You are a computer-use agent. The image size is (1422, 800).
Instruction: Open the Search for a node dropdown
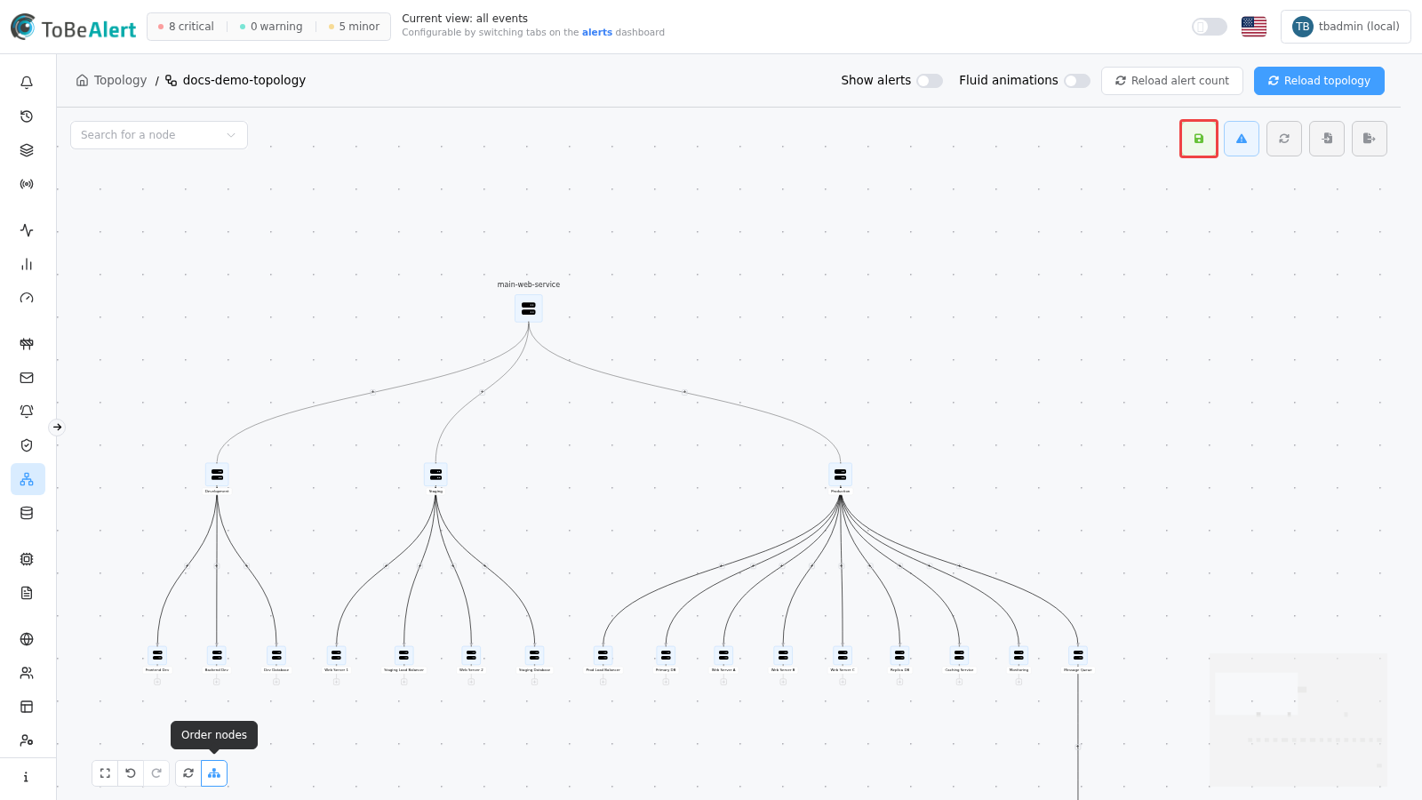coord(159,135)
